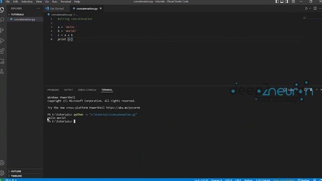Open the Go menu

(47, 2)
